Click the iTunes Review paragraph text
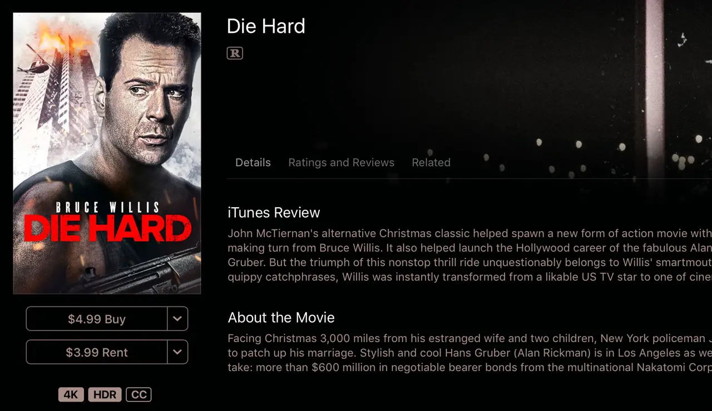The height and width of the screenshot is (411, 712). point(469,255)
